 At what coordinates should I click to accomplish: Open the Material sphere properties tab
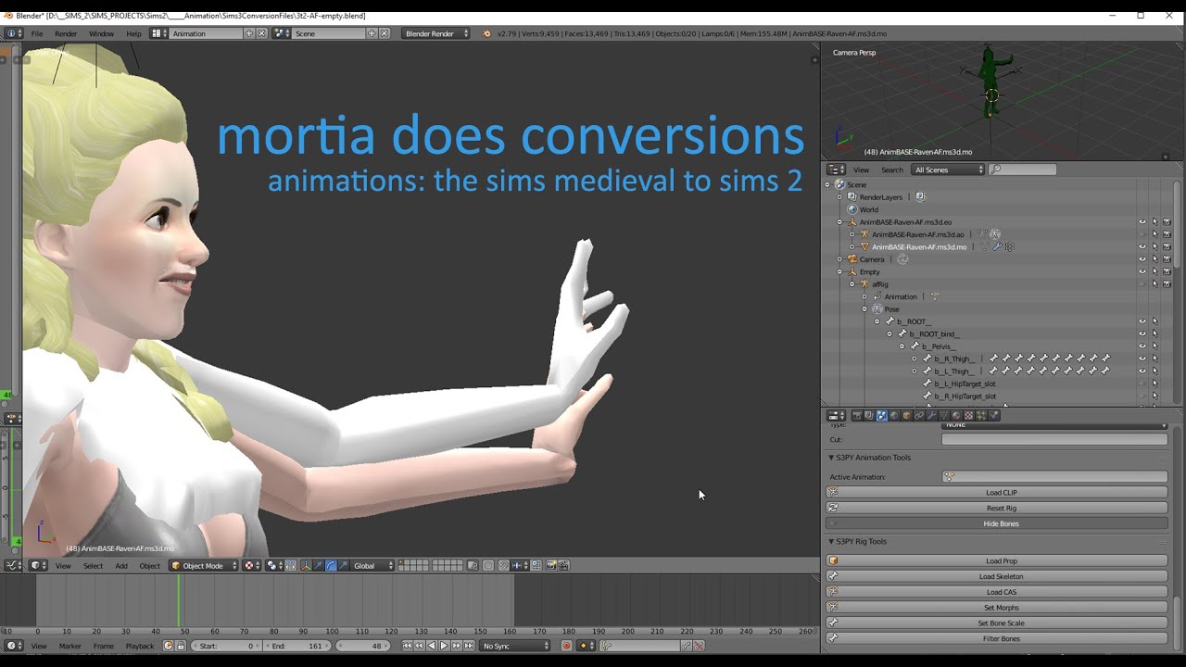coord(957,416)
